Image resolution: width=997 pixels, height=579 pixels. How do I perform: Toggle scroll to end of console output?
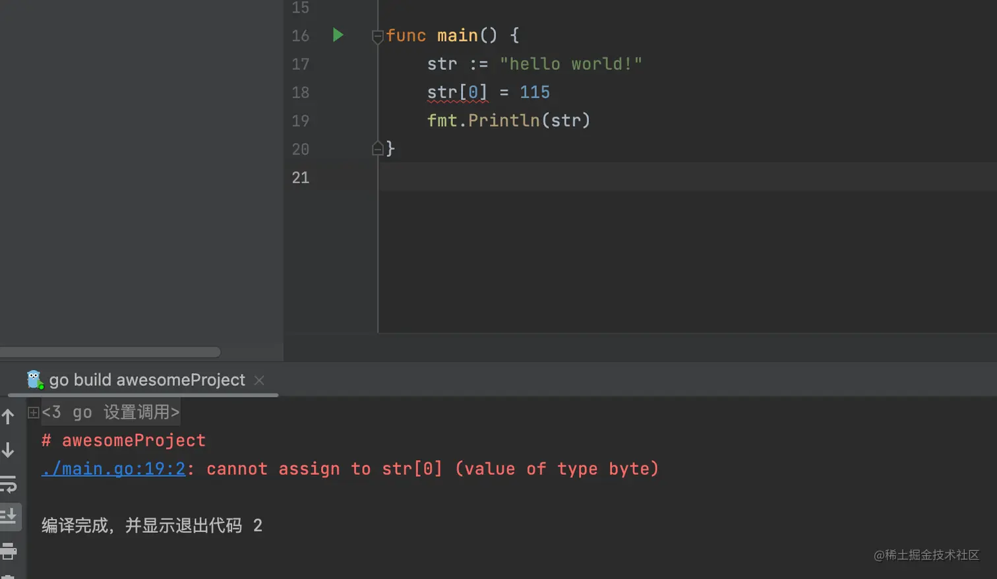(x=9, y=516)
